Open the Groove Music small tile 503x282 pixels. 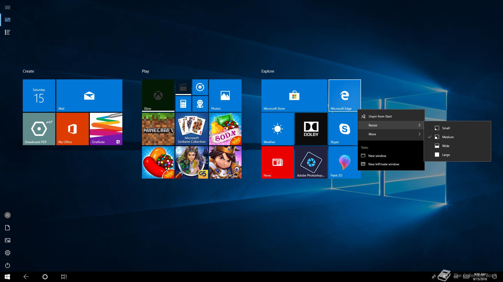(x=200, y=87)
